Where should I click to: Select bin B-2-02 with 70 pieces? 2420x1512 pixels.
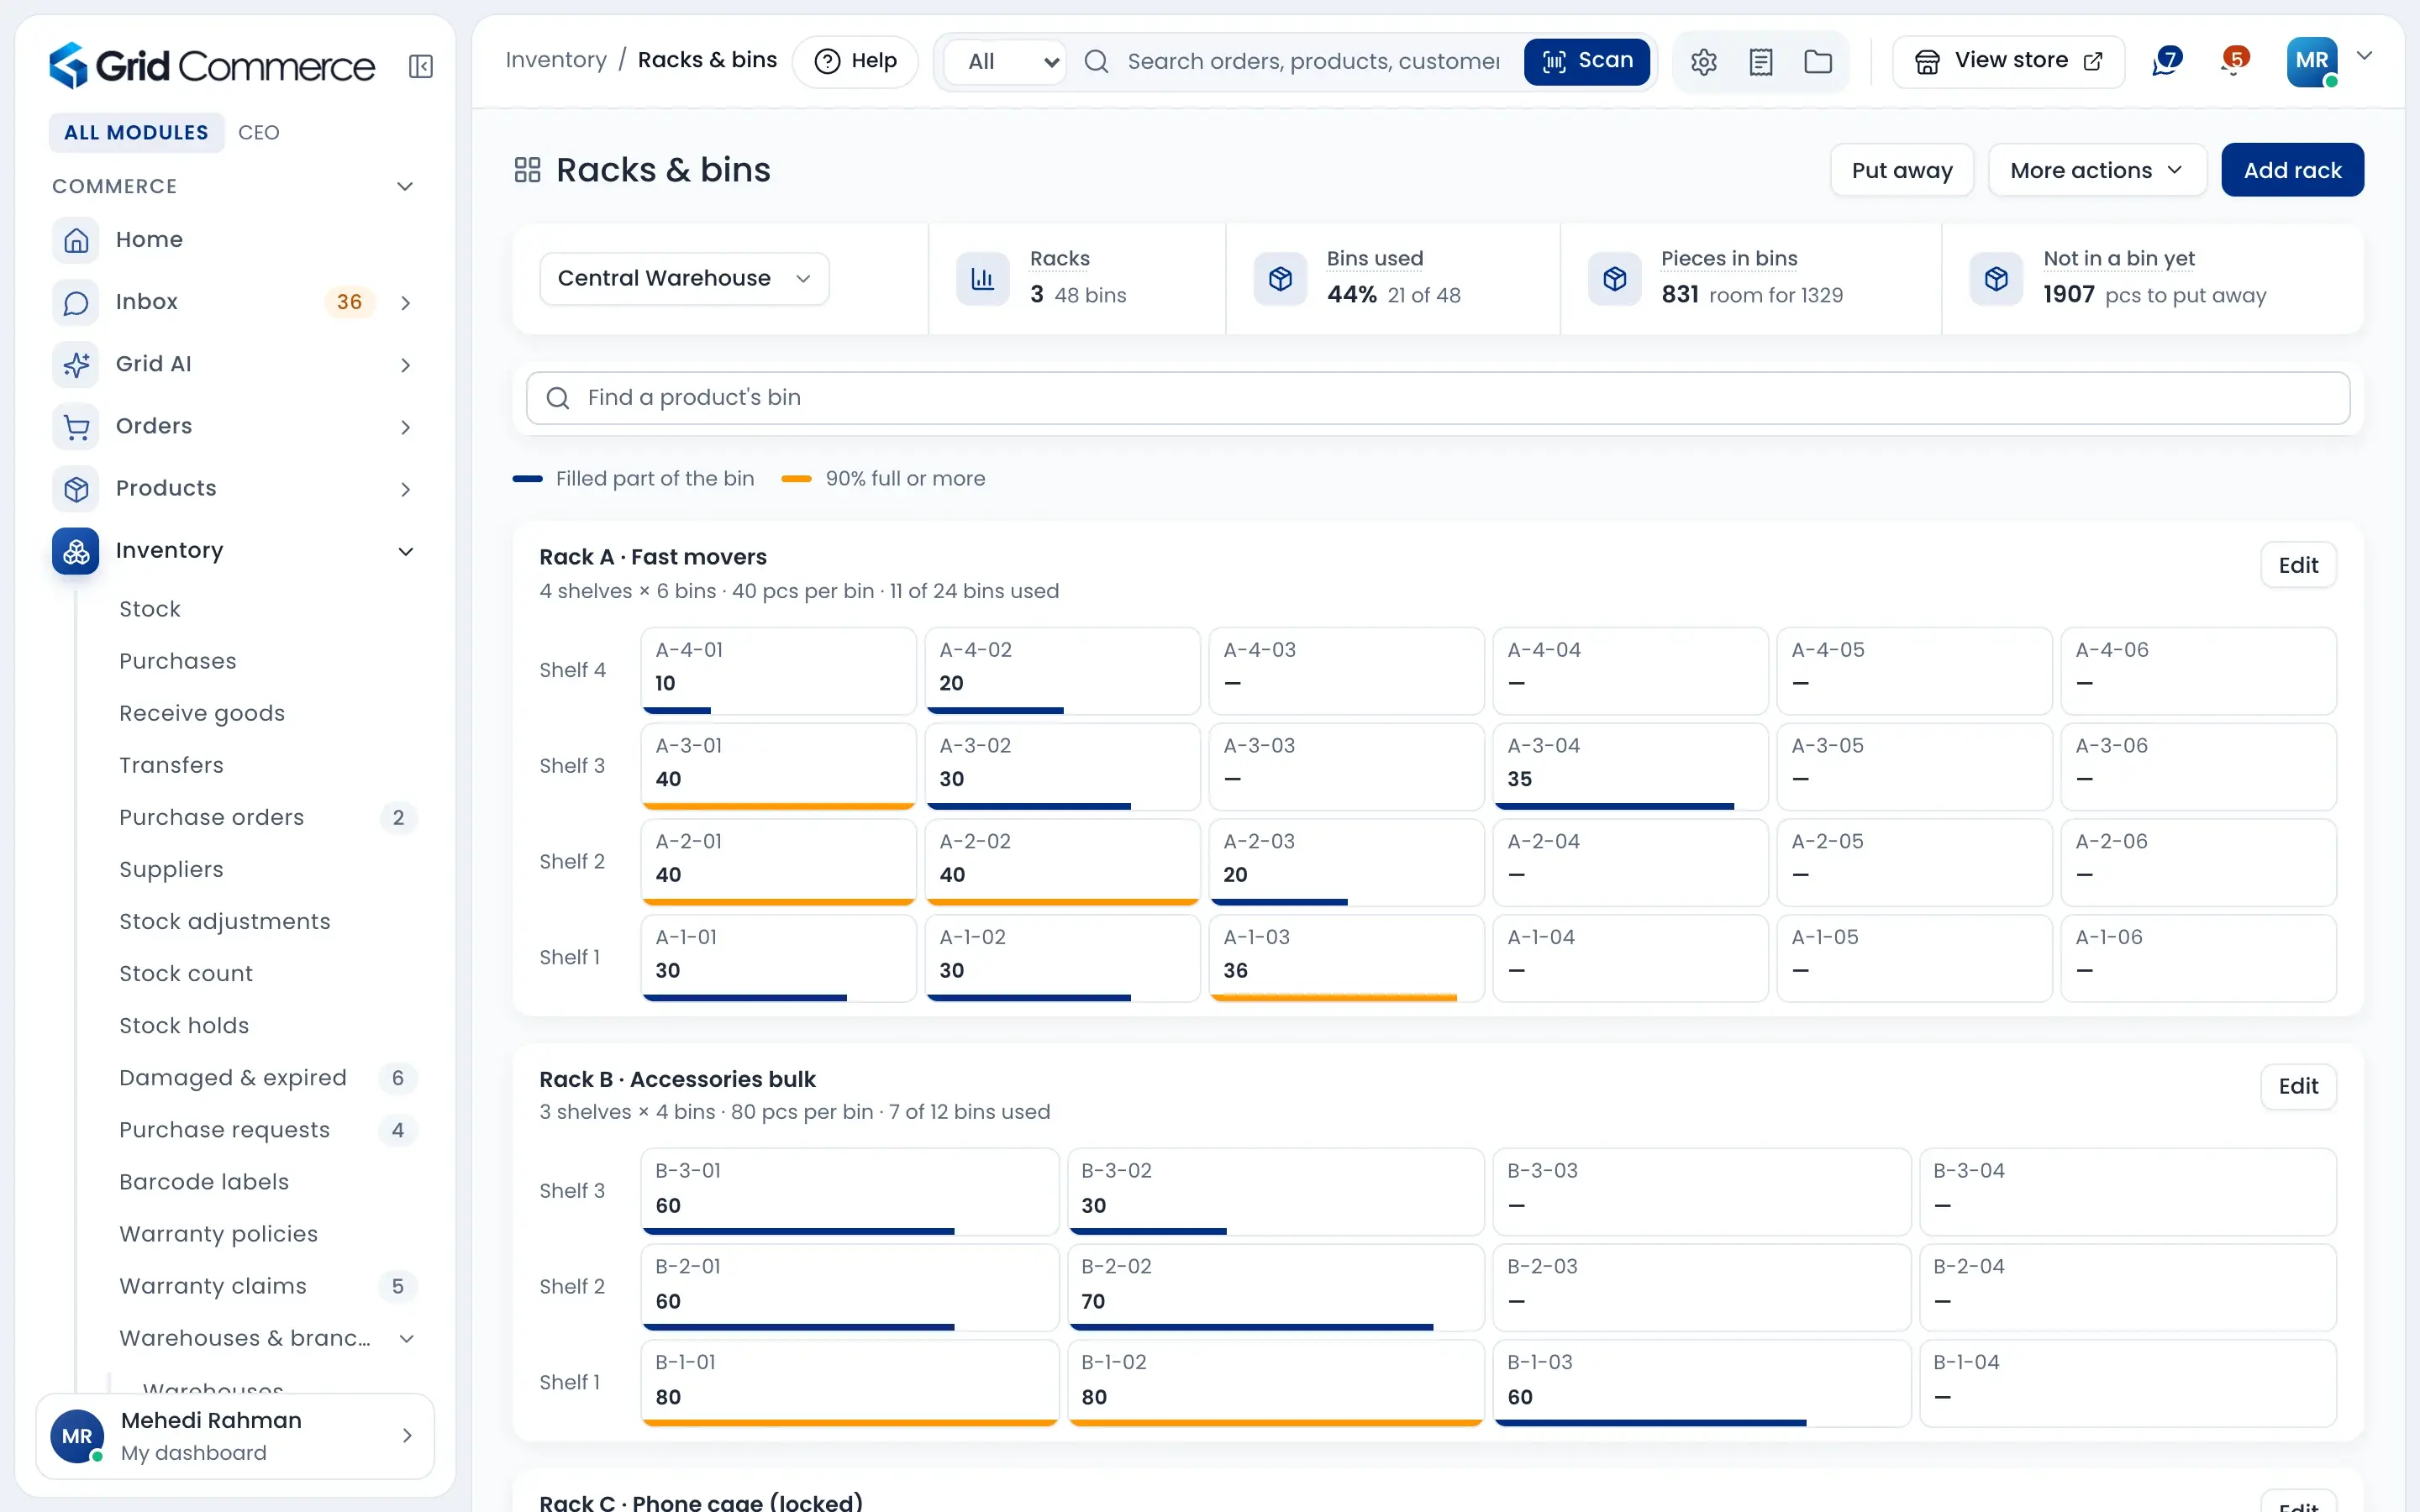pos(1275,1287)
